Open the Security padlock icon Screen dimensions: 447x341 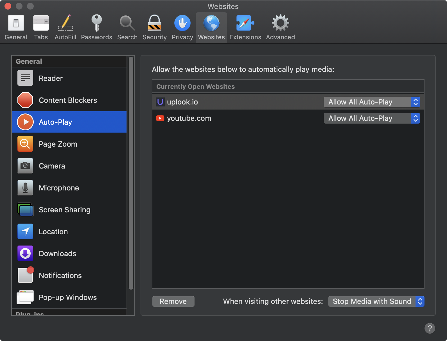pyautogui.click(x=154, y=23)
